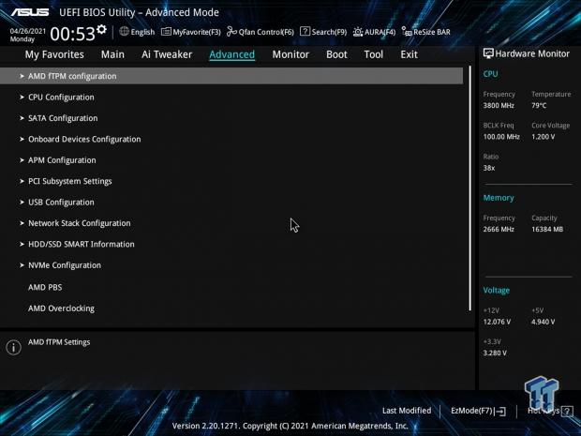Image resolution: width=581 pixels, height=436 pixels.
Task: Click the globe language icon
Action: 124,32
